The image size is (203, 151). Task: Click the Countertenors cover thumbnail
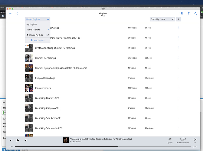29,88
